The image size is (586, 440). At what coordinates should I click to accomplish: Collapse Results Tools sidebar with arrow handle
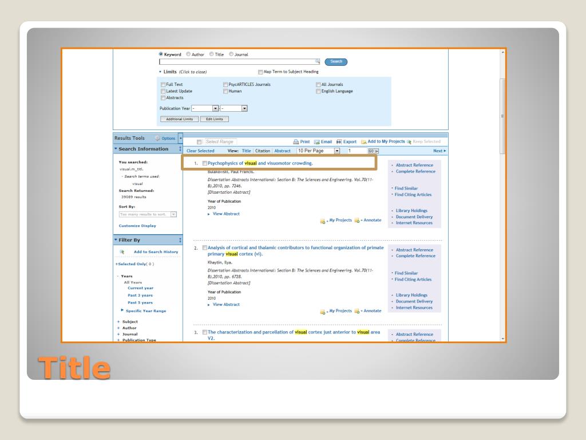point(180,138)
